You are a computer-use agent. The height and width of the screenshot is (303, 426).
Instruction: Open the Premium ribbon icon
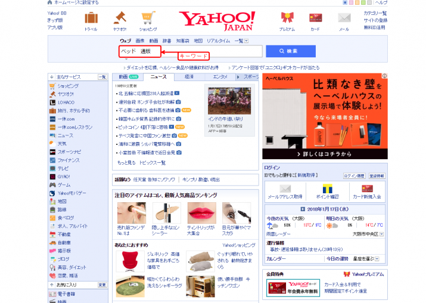point(287,18)
